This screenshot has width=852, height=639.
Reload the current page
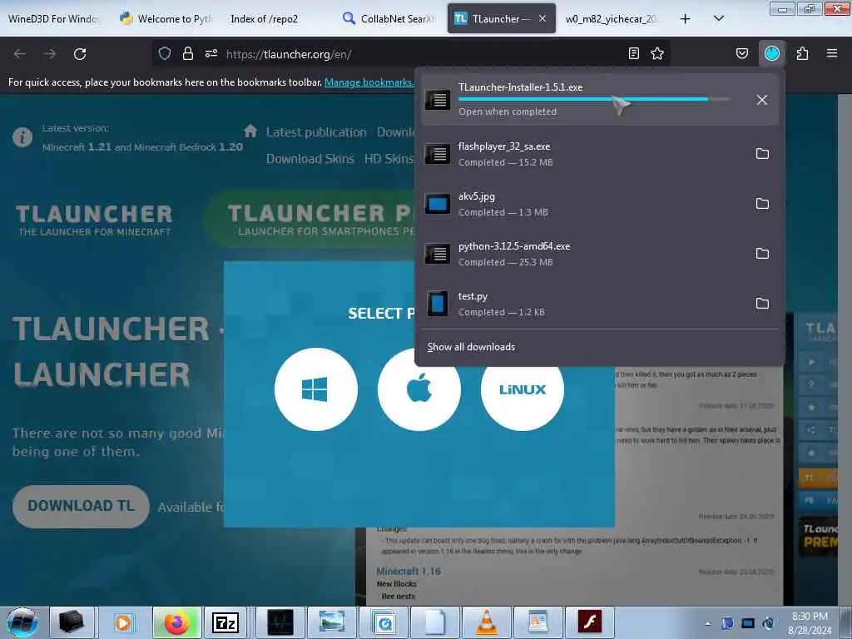[x=80, y=54]
